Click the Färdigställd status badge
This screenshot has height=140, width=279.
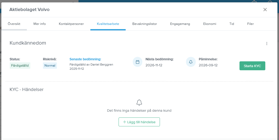(x=20, y=66)
